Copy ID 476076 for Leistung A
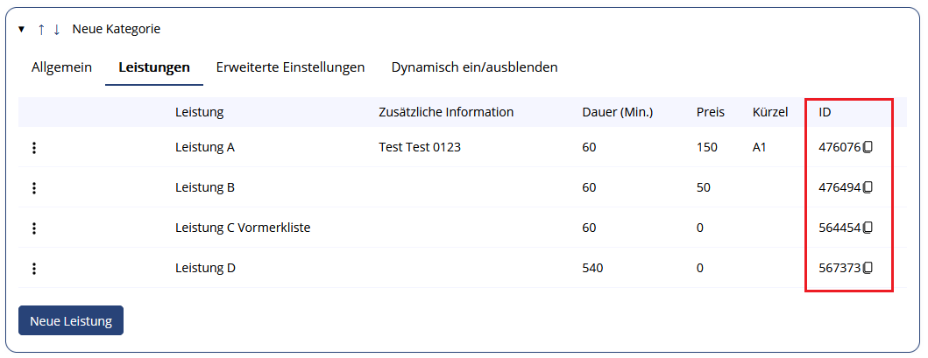This screenshot has width=928, height=358. click(x=868, y=148)
